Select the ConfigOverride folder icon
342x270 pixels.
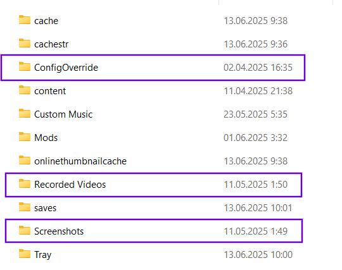click(x=25, y=66)
